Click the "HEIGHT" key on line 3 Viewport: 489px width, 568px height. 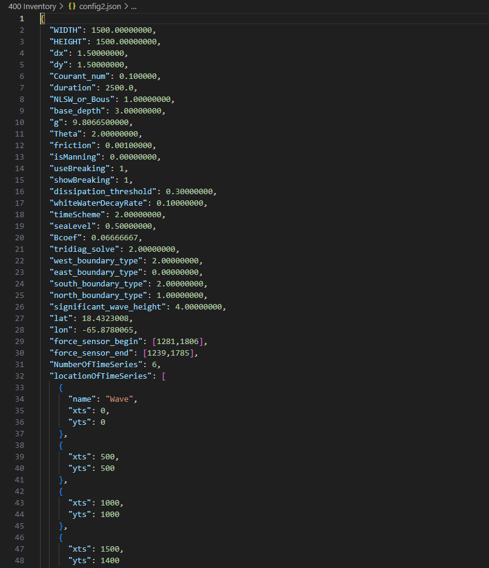coord(68,42)
